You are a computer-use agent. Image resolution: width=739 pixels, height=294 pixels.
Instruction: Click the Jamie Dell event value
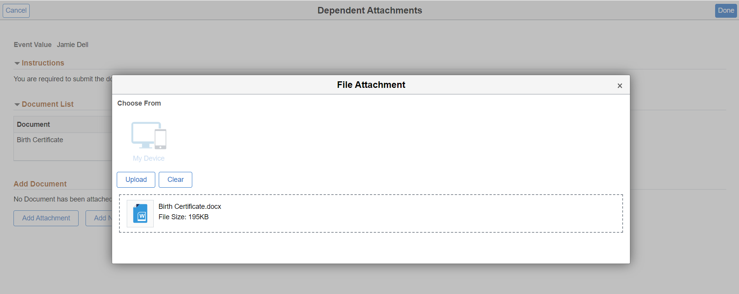click(x=72, y=45)
